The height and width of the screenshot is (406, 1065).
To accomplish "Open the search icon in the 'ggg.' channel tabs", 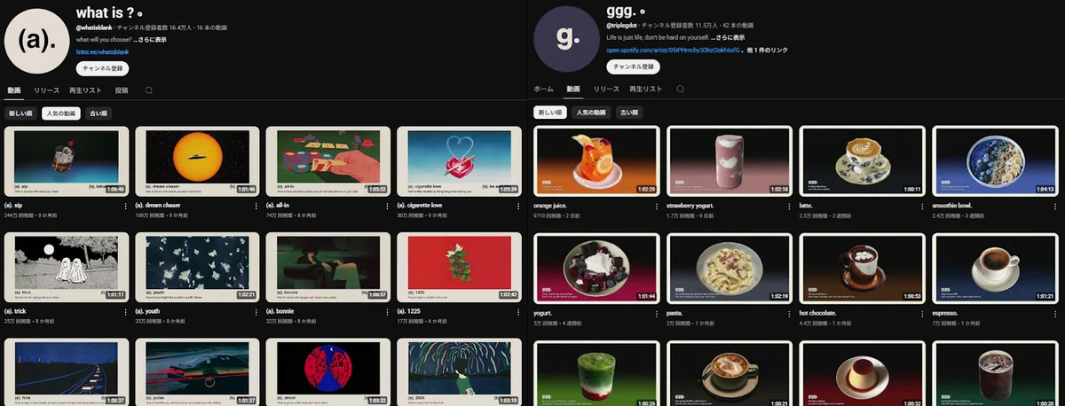I will click(x=680, y=90).
